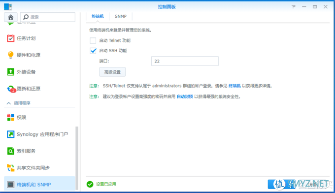Open External Devices (外接设备) icon
The width and height of the screenshot is (335, 193).
10,72
